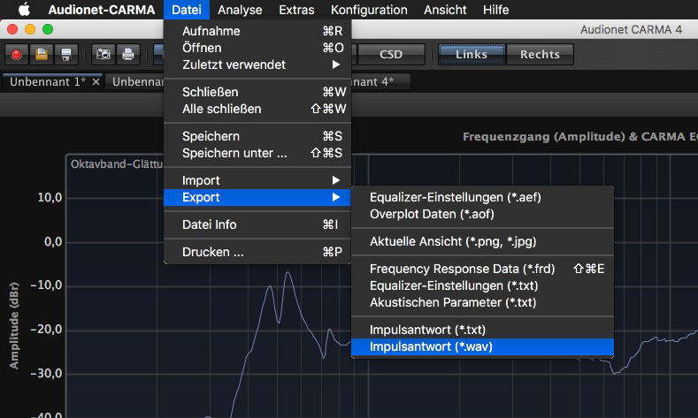Export Impulsantwort (*.txt)
The image size is (698, 418).
coord(482,330)
